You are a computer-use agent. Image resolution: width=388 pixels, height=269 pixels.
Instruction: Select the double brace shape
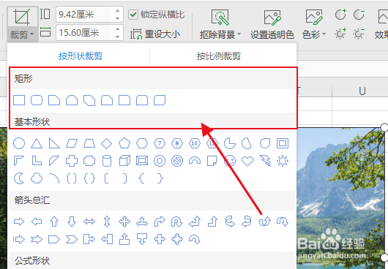[89, 178]
